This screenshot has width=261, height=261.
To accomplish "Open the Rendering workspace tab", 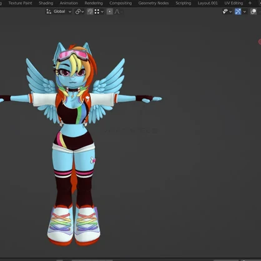I will [94, 3].
